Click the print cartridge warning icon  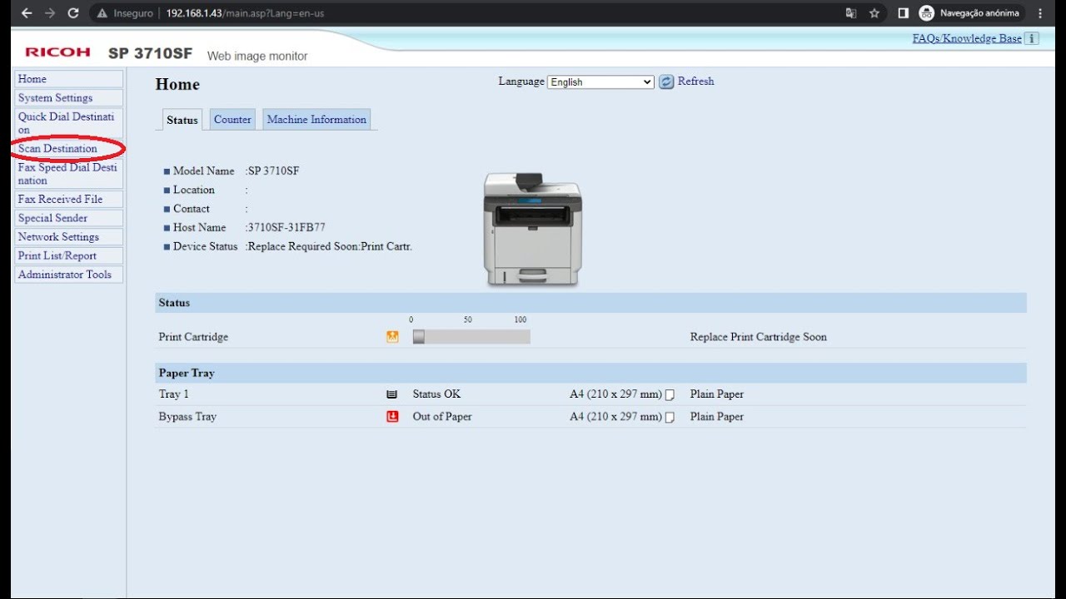(392, 337)
